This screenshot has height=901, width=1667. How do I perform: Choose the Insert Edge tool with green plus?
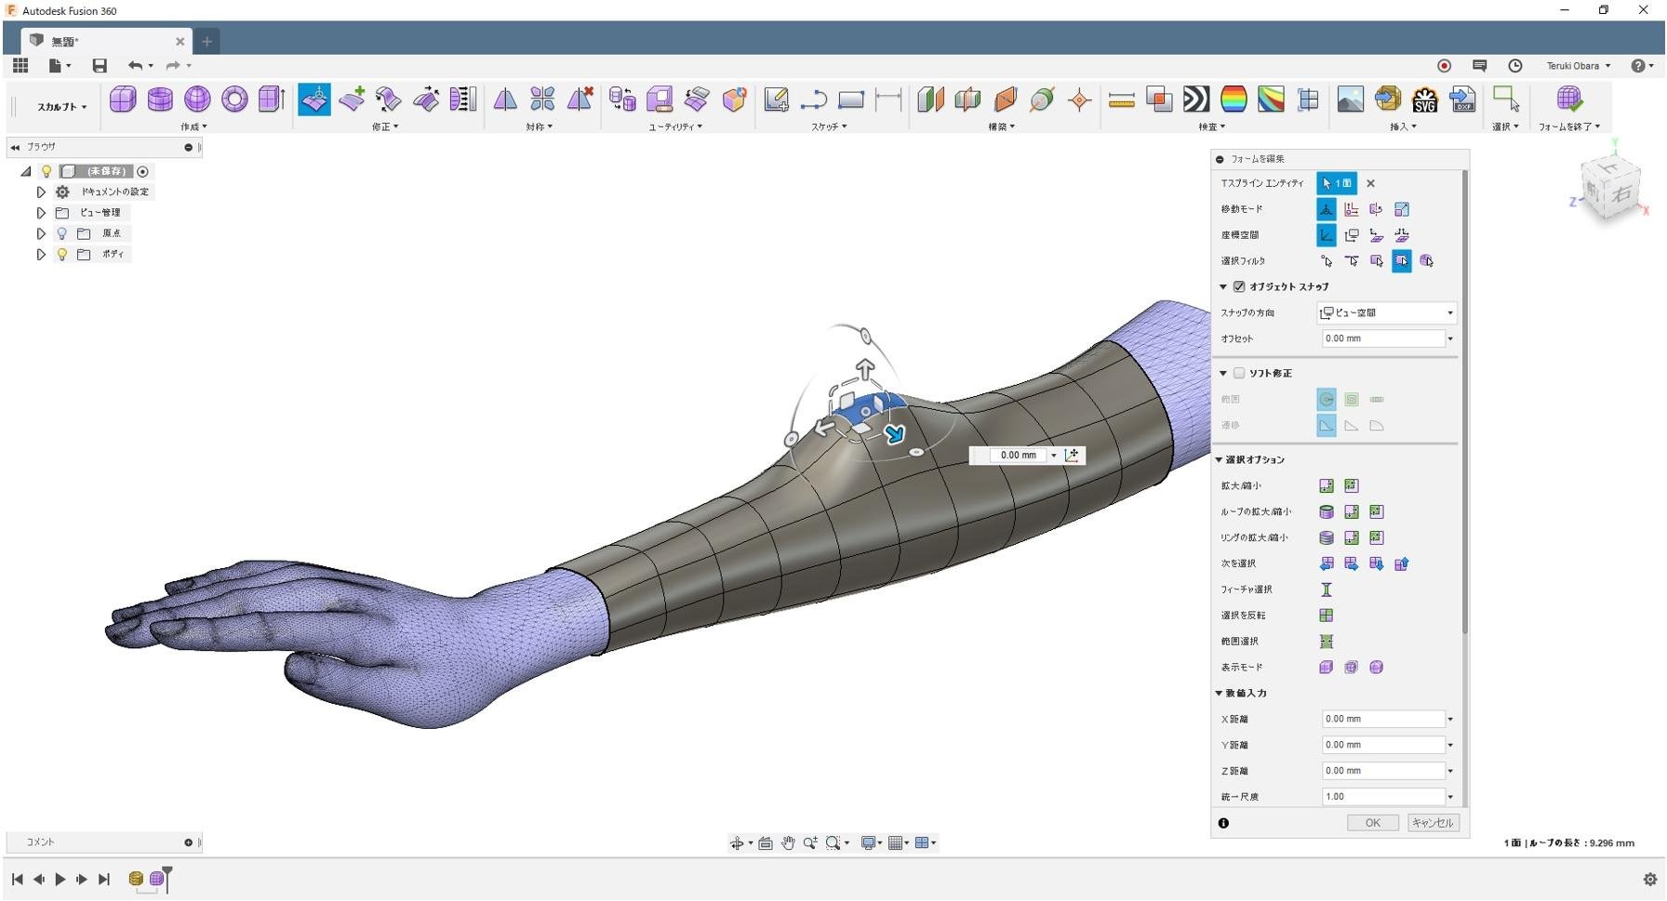coord(352,99)
